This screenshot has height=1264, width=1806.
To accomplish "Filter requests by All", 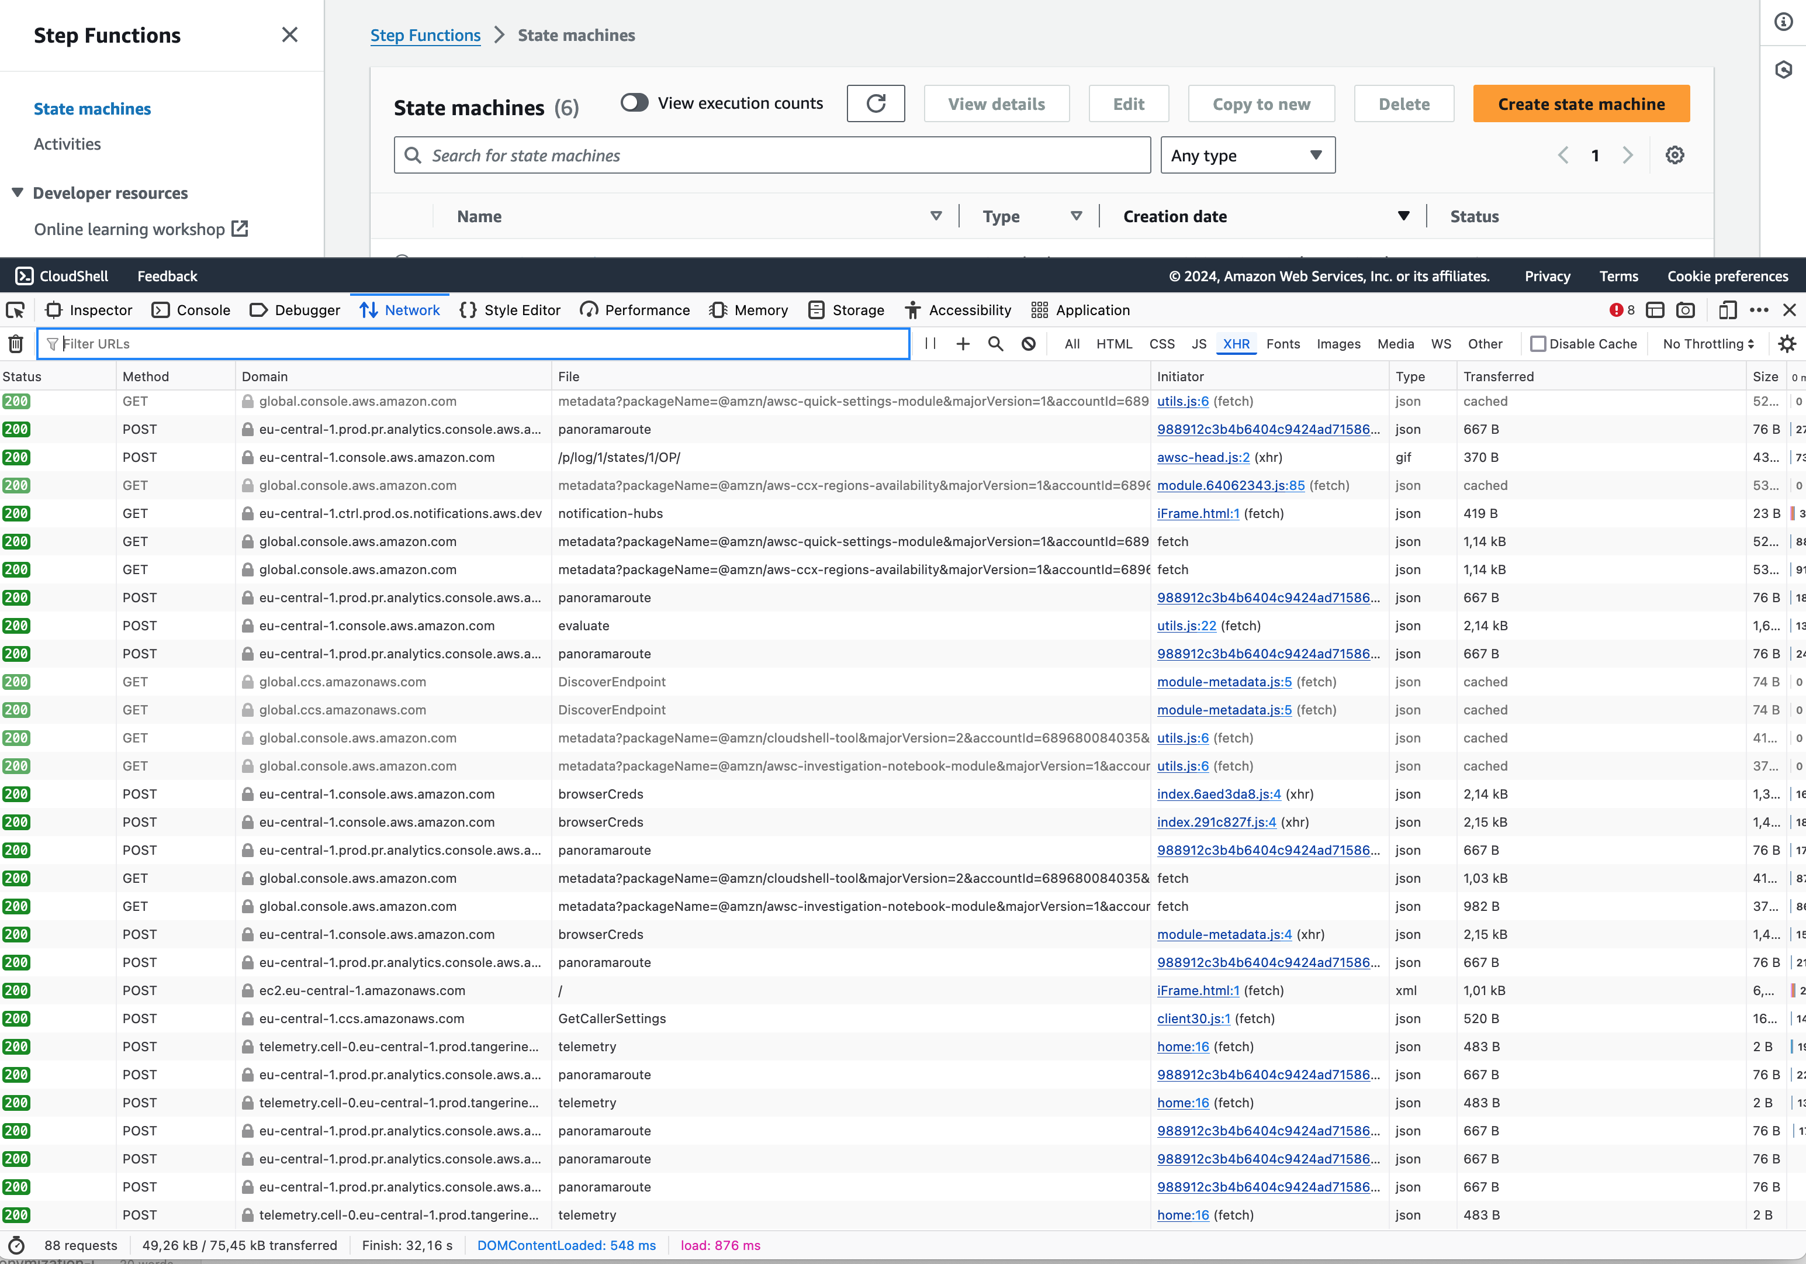I will click(x=1071, y=344).
